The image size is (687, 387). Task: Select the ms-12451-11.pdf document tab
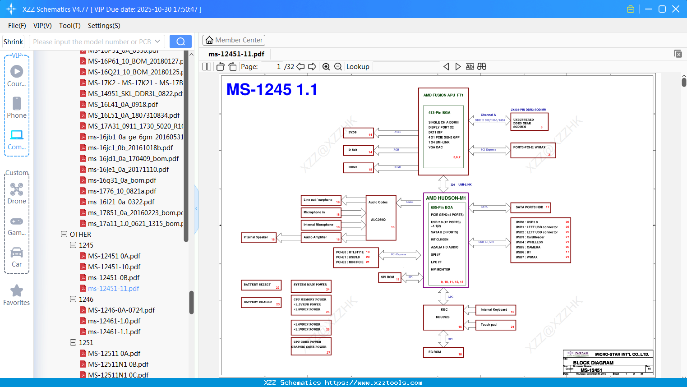pyautogui.click(x=236, y=54)
